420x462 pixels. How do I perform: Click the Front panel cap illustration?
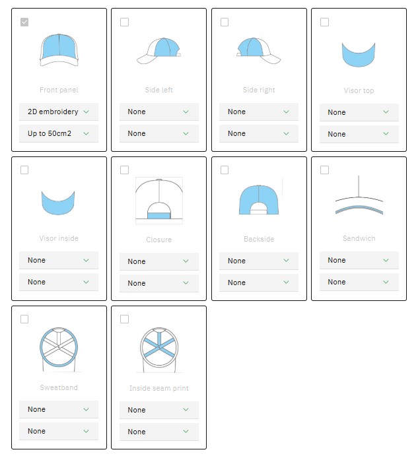[x=59, y=51]
